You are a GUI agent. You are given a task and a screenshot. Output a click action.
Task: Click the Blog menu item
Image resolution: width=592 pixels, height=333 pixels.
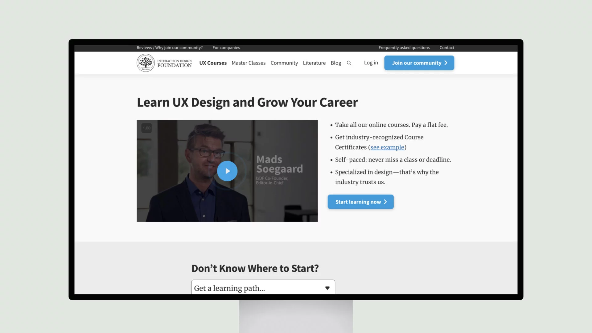335,63
